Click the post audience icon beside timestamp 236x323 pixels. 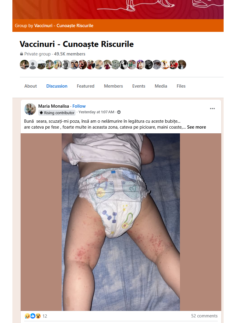pos(119,112)
